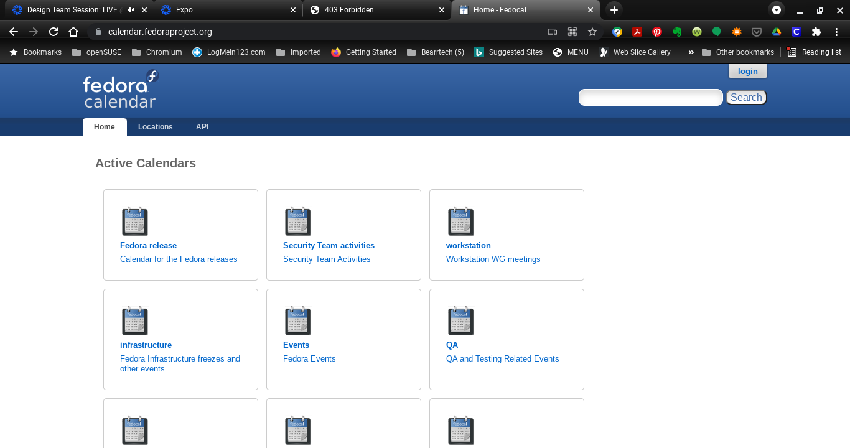
Task: Click the Active Calendars heading
Action: [146, 163]
